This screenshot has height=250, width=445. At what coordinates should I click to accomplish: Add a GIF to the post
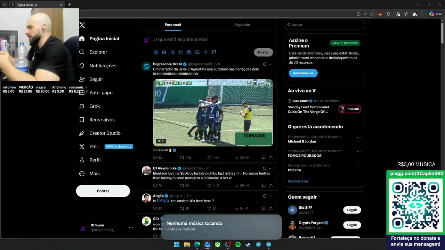(x=164, y=52)
